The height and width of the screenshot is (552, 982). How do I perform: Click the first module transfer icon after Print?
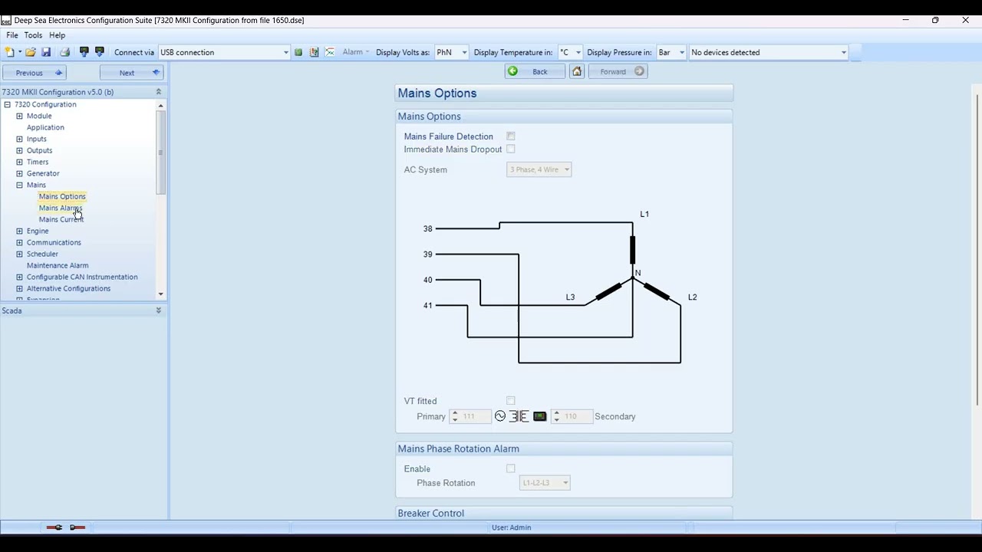pos(84,52)
